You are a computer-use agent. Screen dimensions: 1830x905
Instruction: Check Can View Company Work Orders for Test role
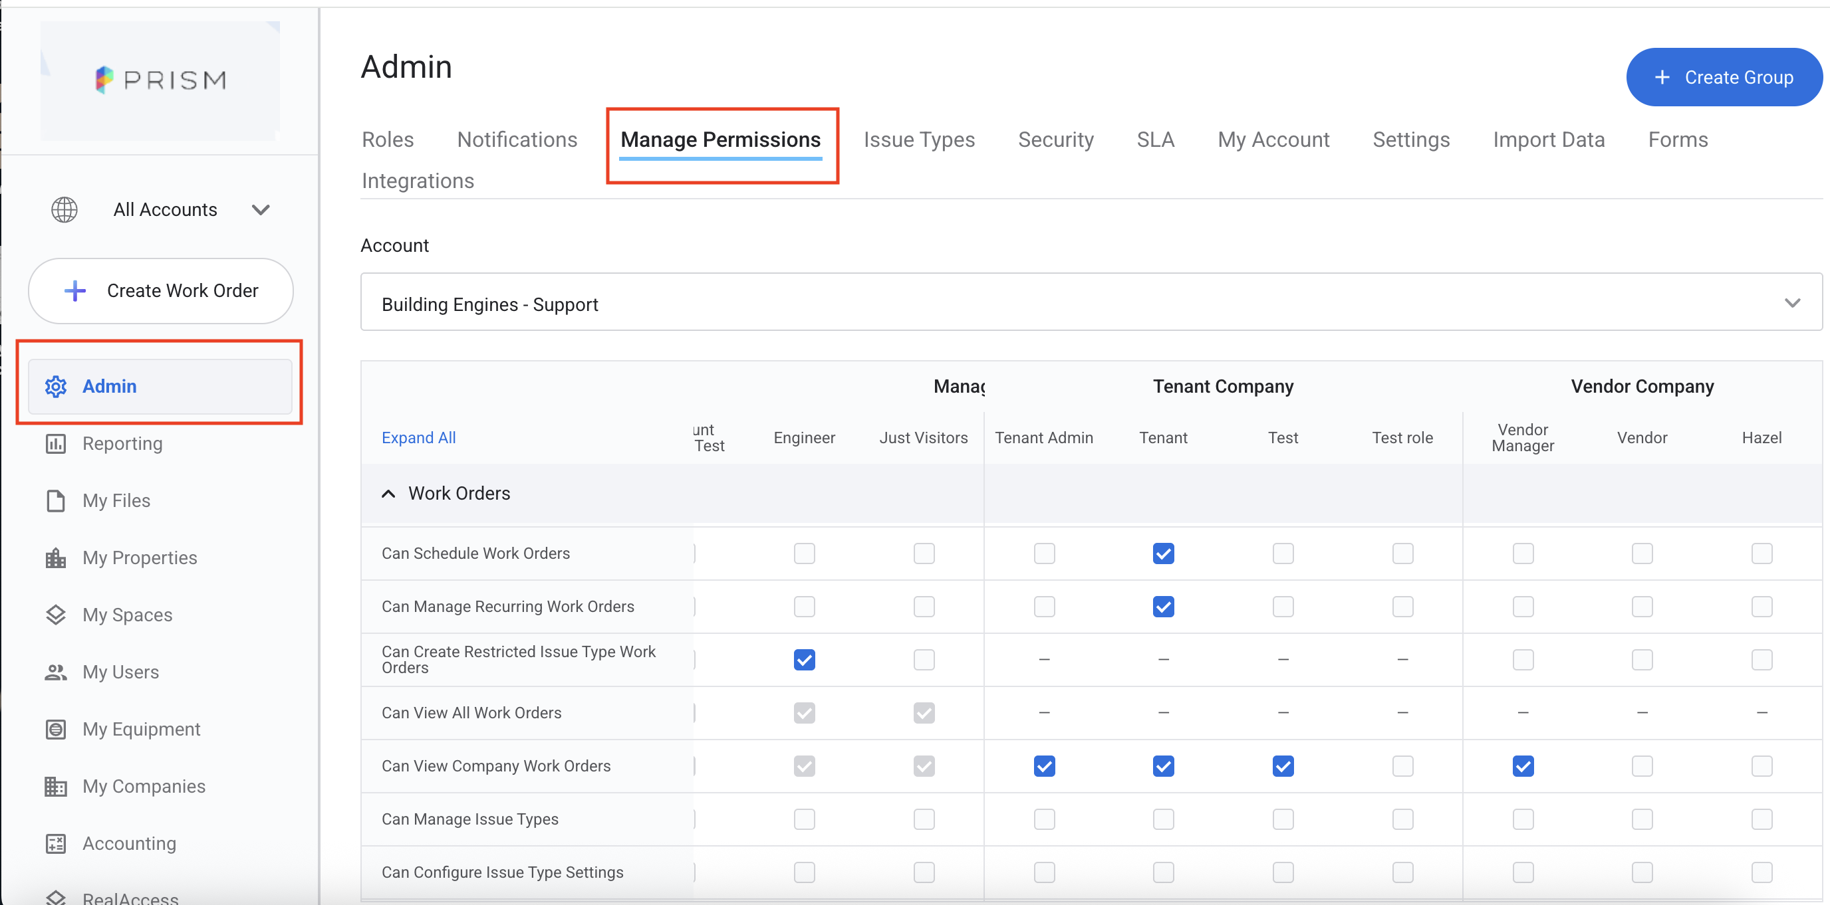1402,767
